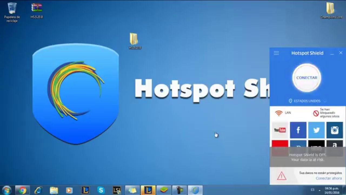Viewport: 346px width, 195px height.
Task: Click the Hotspot Shield window title text
Action: pos(307,53)
